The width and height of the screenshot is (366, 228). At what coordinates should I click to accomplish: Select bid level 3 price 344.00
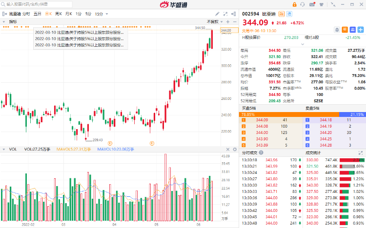point(262,133)
